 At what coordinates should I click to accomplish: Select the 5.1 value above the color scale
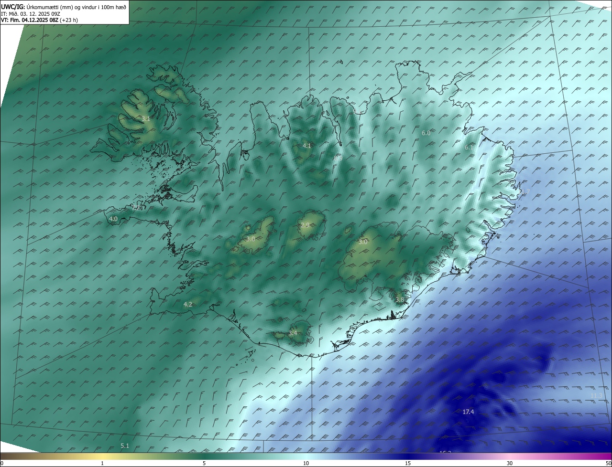click(x=125, y=446)
